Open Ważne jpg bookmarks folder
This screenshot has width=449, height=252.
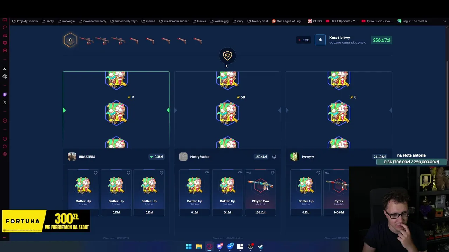point(219,21)
